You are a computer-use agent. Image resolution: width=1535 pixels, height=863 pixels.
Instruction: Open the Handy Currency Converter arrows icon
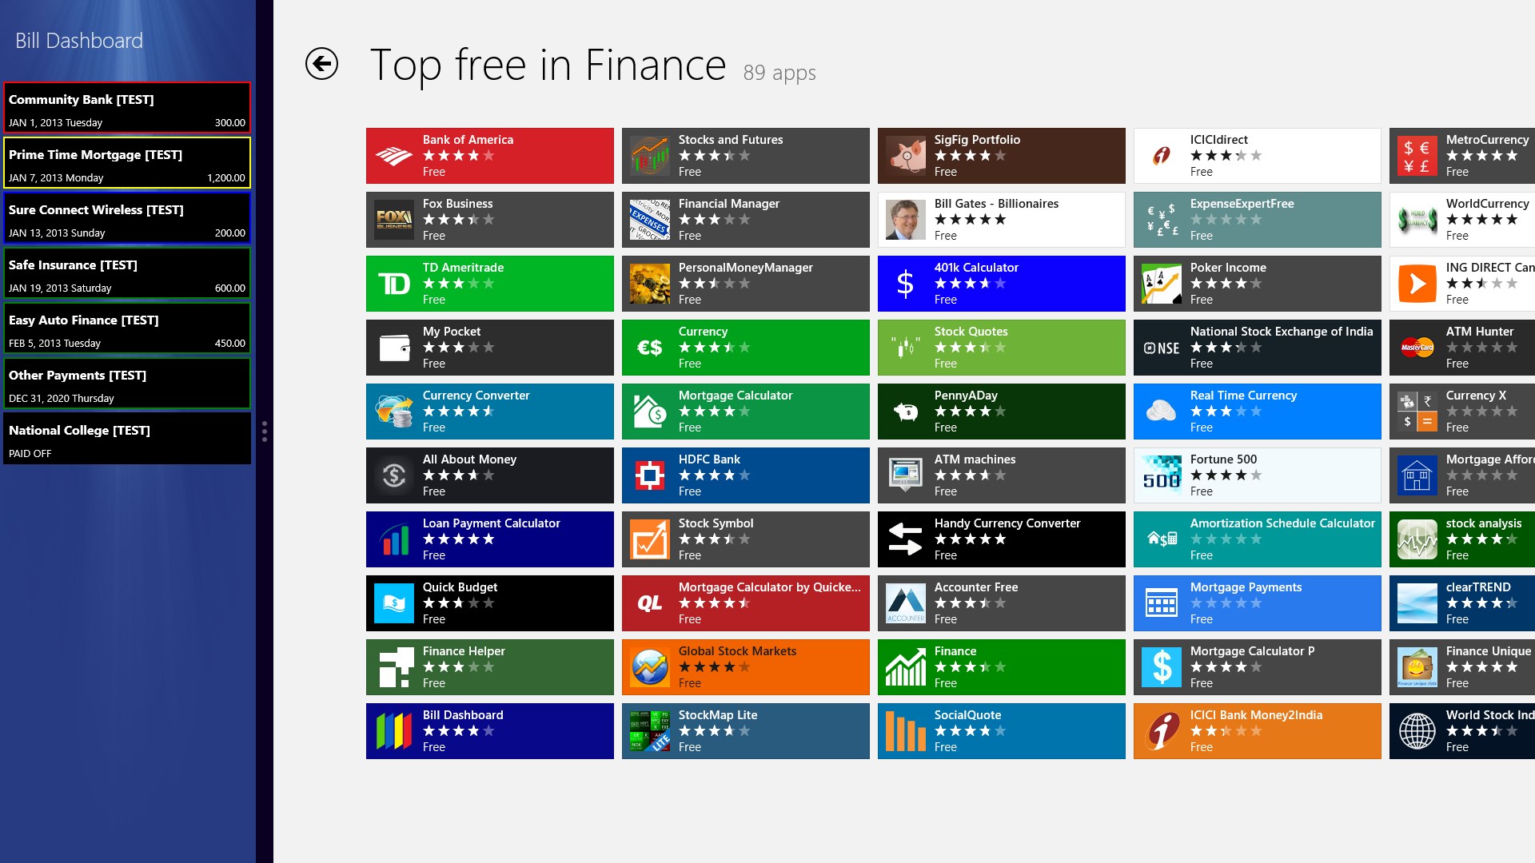(906, 539)
